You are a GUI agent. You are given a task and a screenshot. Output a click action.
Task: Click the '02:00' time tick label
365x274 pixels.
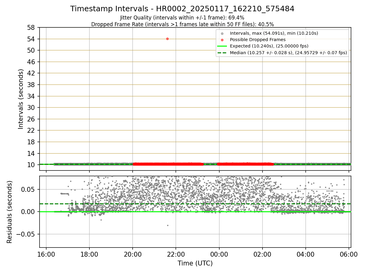click(262, 255)
